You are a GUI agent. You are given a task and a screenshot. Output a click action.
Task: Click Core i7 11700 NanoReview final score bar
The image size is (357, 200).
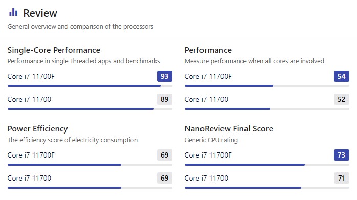(x=267, y=188)
